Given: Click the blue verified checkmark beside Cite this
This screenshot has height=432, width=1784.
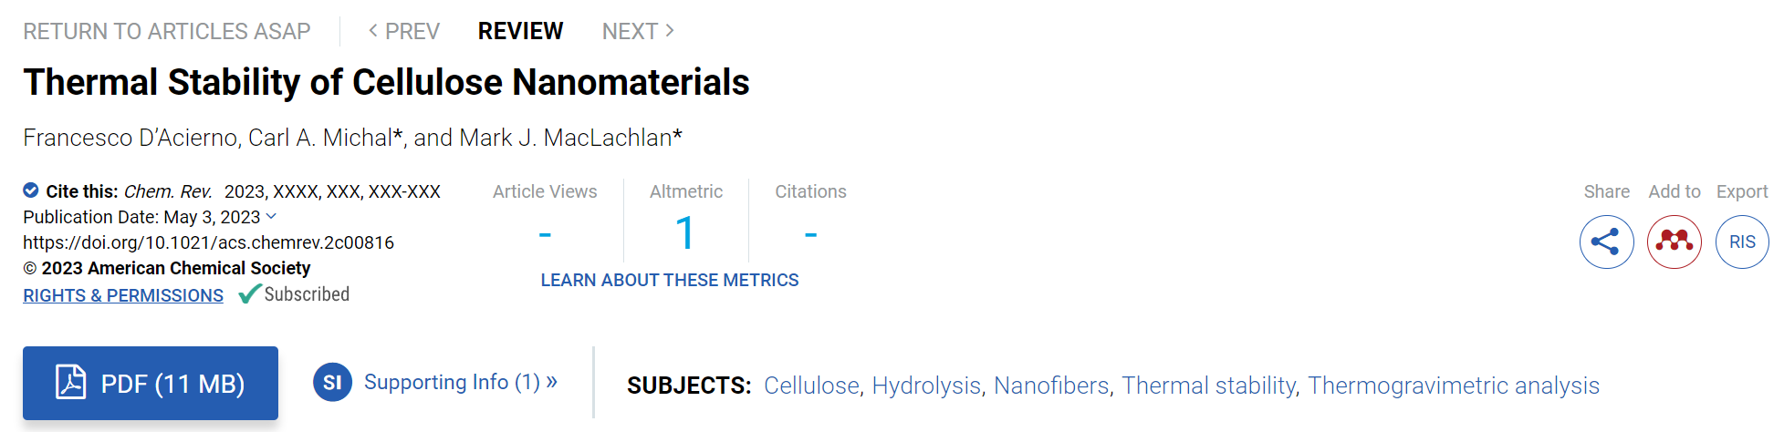Looking at the screenshot, I should (x=31, y=190).
